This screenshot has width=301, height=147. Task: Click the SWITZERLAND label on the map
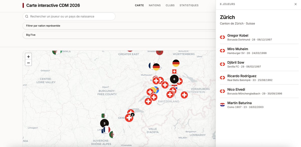pyautogui.click(x=169, y=102)
